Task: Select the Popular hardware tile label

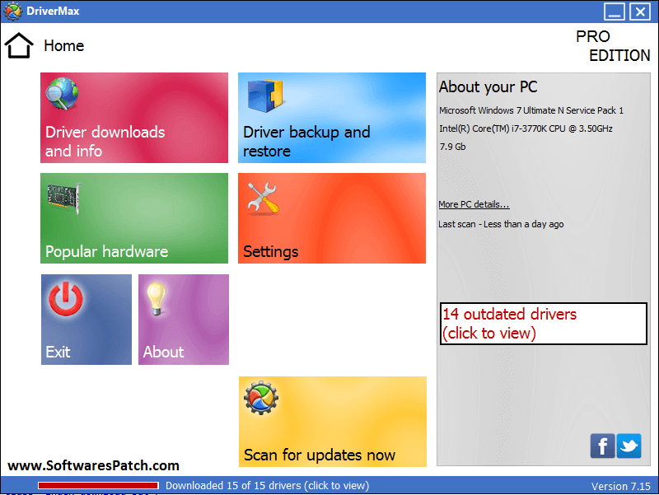Action: (107, 252)
